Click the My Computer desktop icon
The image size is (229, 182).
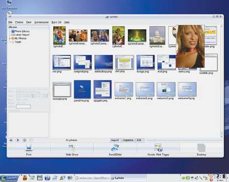[x=9, y=4]
